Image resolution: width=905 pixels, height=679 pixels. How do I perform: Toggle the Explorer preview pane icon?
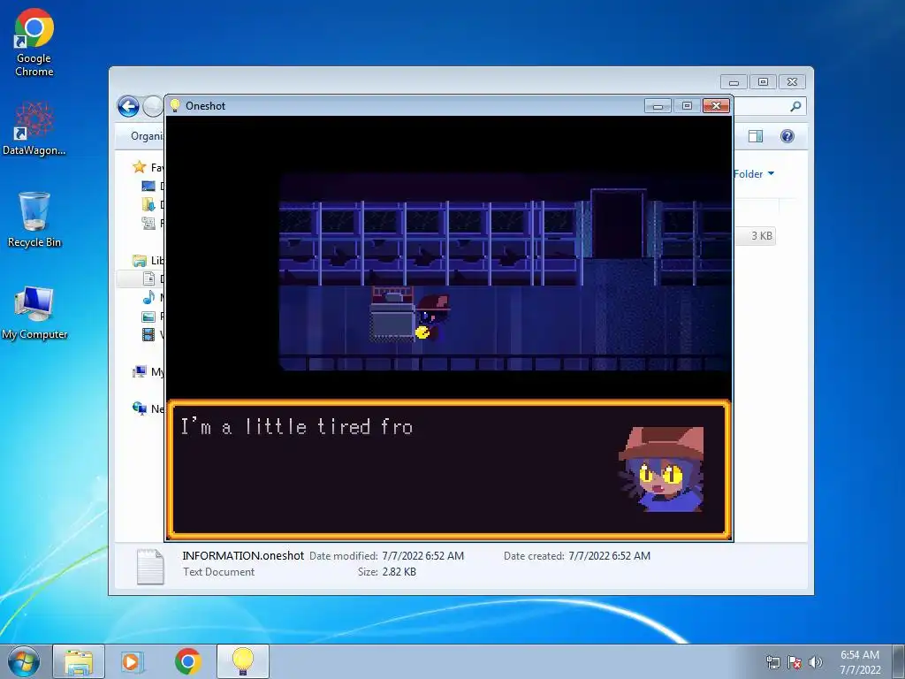pyautogui.click(x=756, y=136)
